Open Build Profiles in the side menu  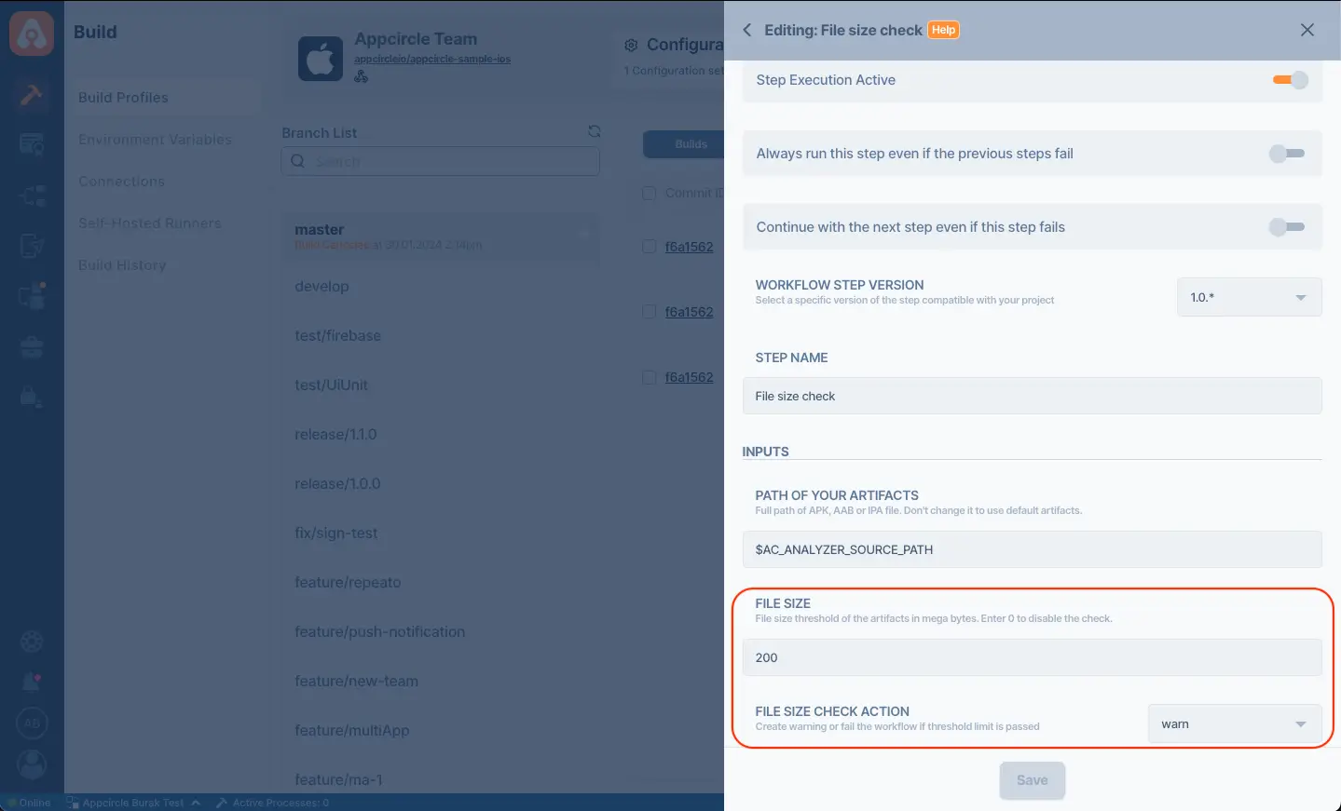(x=123, y=98)
